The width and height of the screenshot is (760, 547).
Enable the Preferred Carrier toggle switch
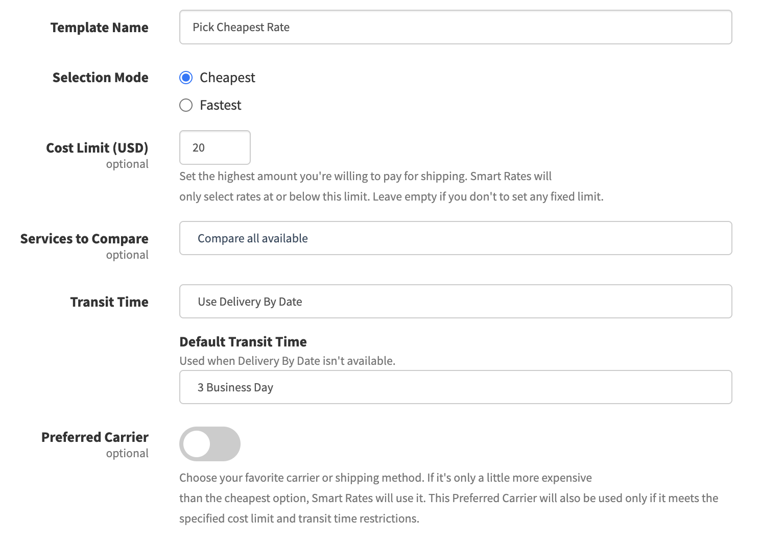click(x=209, y=444)
